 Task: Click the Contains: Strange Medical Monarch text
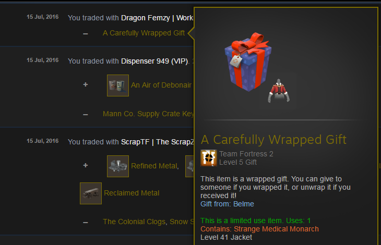click(259, 229)
